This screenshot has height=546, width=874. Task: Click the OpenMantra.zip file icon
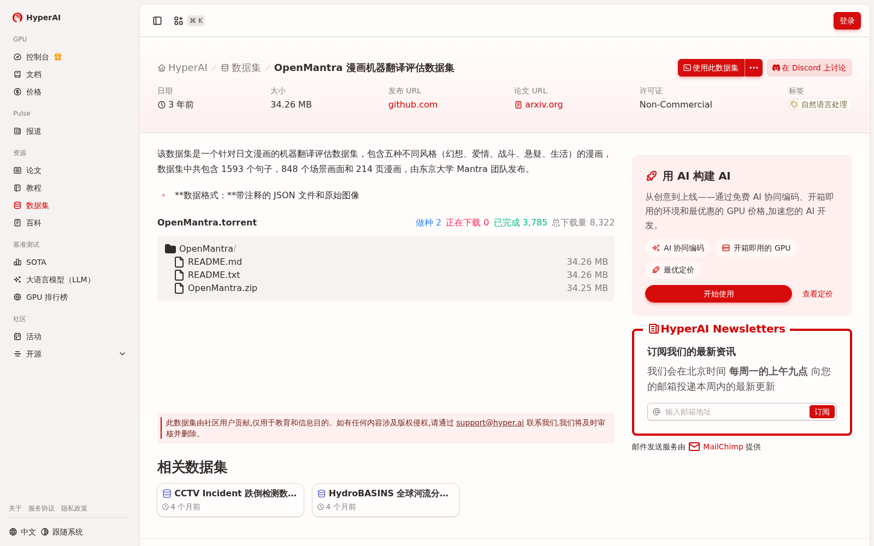coord(179,288)
